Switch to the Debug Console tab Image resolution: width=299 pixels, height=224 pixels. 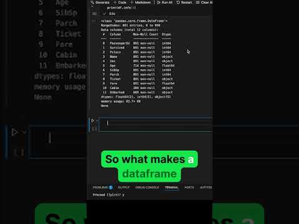click(x=147, y=187)
